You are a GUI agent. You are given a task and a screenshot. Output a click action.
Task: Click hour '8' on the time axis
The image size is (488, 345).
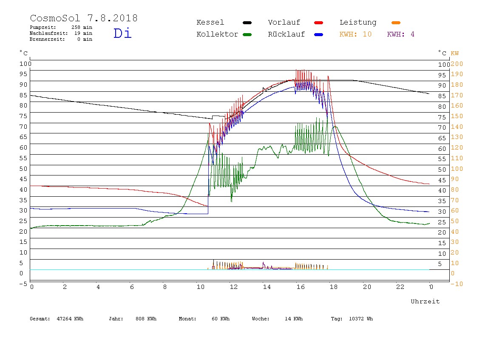(x=165, y=287)
